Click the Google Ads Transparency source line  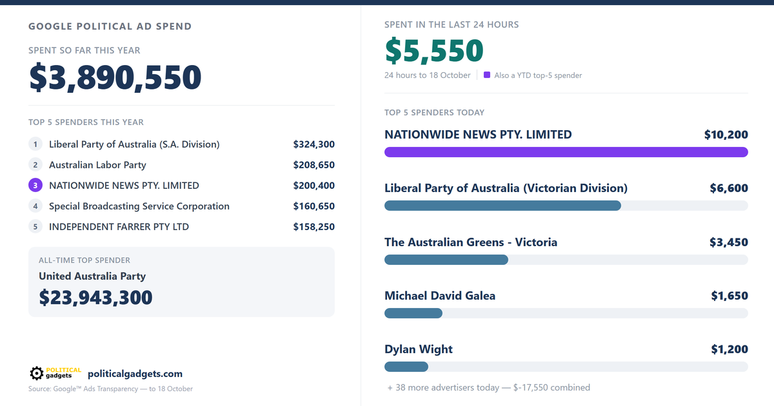(x=110, y=389)
